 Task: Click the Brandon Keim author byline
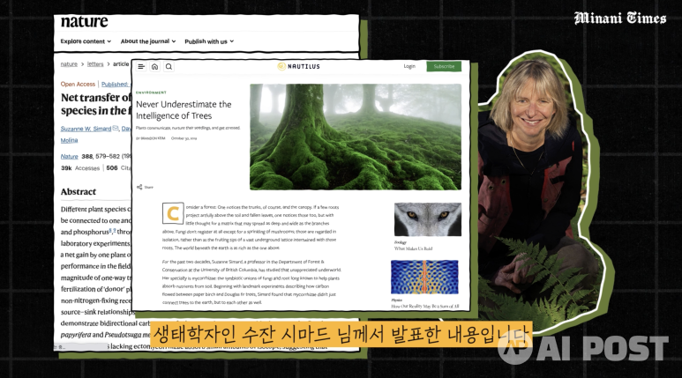point(151,138)
